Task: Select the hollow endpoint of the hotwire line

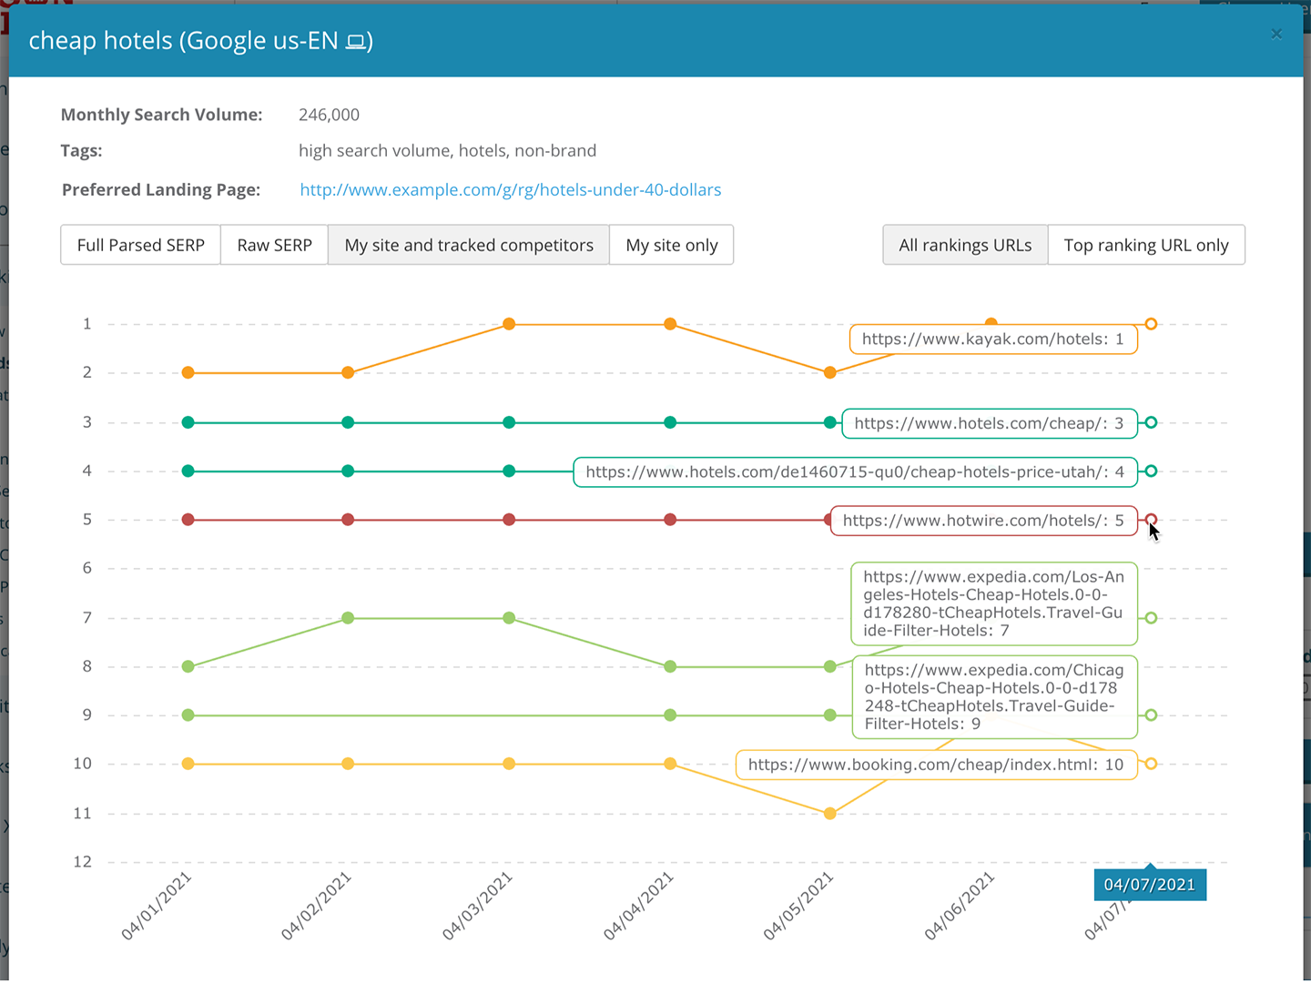Action: point(1151,520)
